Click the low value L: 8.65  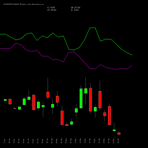[x=75, y=10]
